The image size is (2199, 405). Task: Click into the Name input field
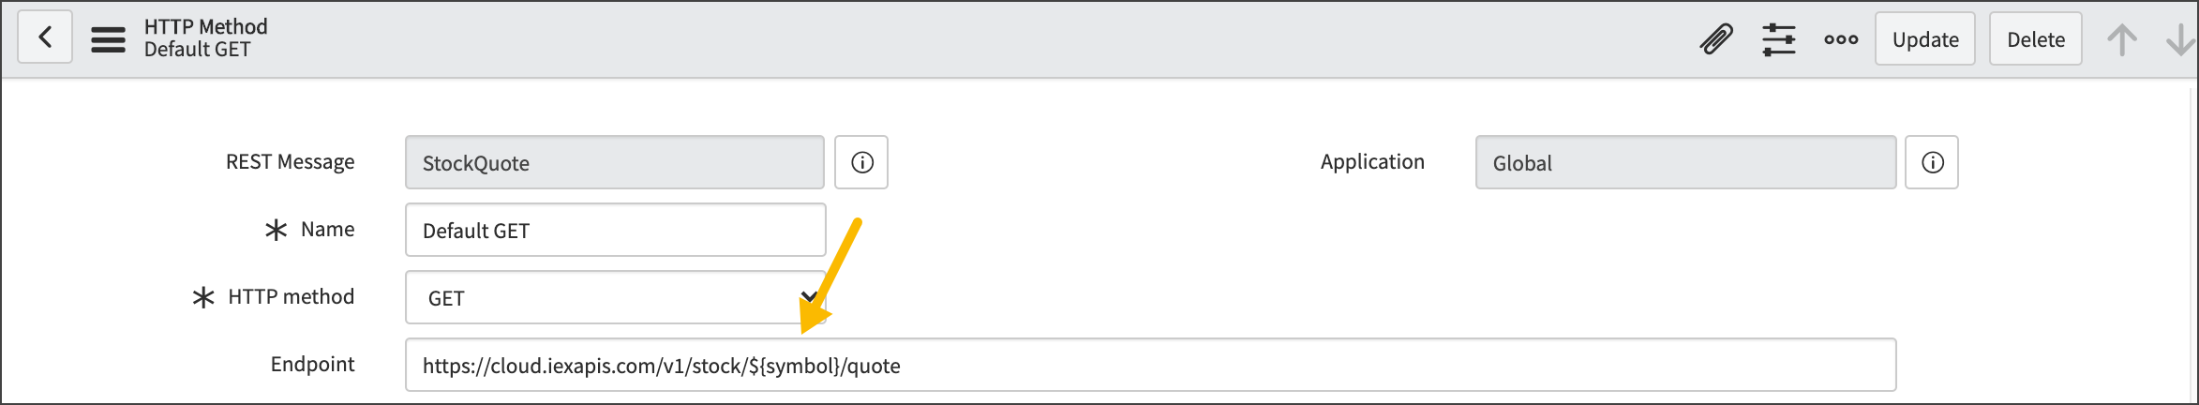(x=615, y=231)
